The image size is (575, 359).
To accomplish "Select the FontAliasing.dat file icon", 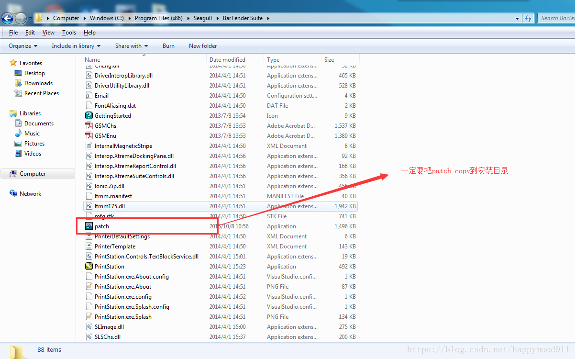I will pyautogui.click(x=89, y=106).
